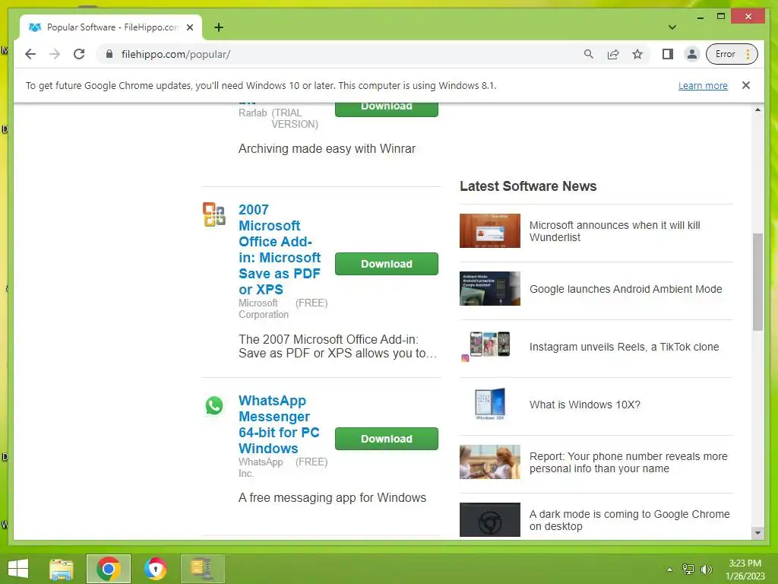
Task: Download WhatsApp Messenger 64-bit
Action: pyautogui.click(x=387, y=439)
